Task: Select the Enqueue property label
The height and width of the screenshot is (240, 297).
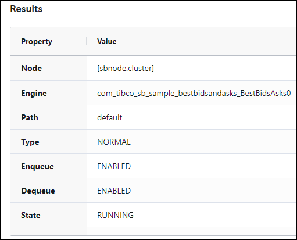Action: tap(37, 167)
